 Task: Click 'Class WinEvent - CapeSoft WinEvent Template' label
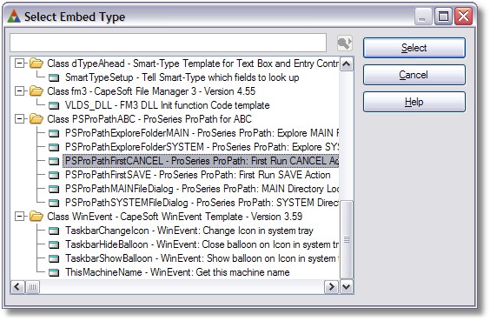coord(175,217)
